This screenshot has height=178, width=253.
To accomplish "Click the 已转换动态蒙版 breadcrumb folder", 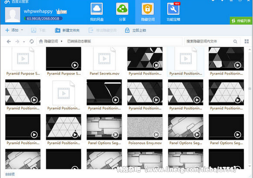I will [x=79, y=41].
